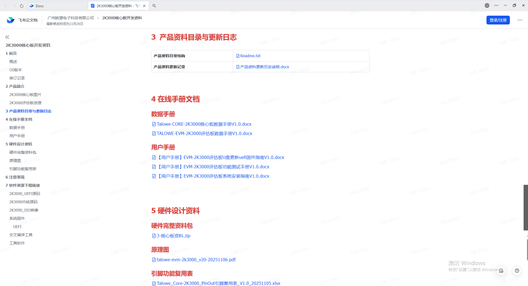Viewport: 528px width, 286px height.
Task: Open talowe-evm-2k3000_v20-20251106.pdf link
Action: tap(196, 260)
